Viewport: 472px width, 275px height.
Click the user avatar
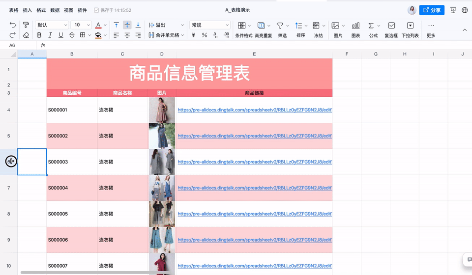click(x=412, y=10)
